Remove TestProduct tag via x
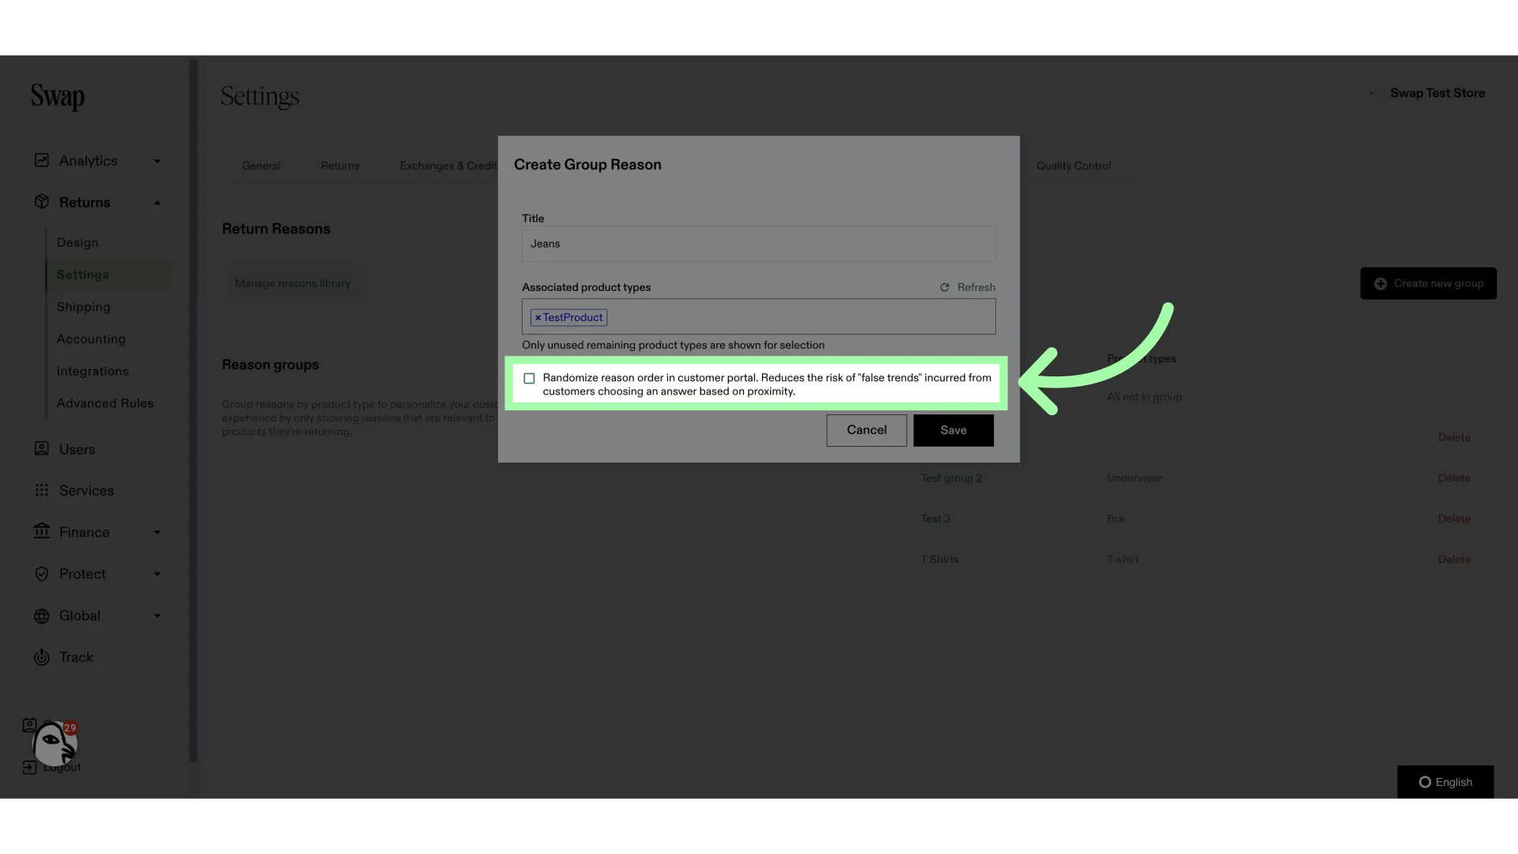This screenshot has height=854, width=1518. [x=538, y=318]
